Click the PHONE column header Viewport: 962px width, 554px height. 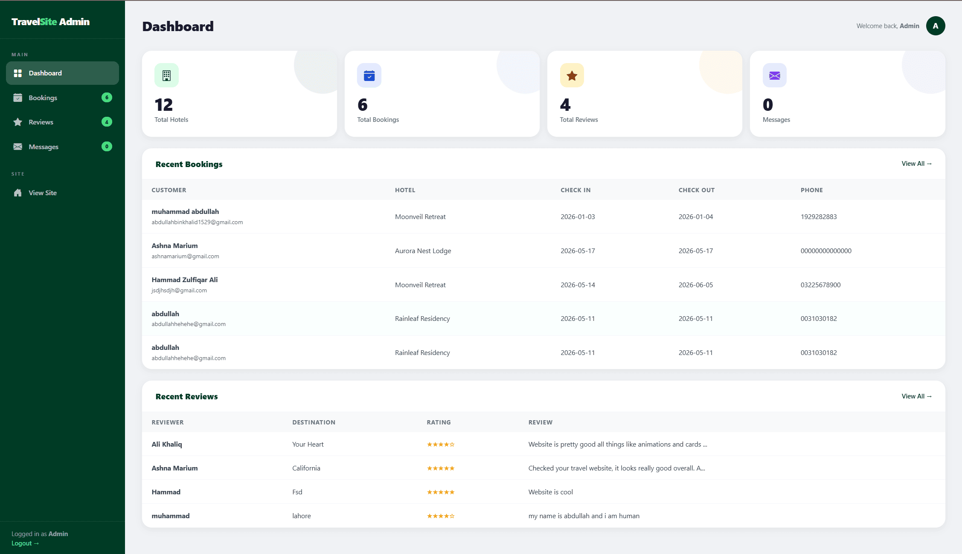[812, 190]
